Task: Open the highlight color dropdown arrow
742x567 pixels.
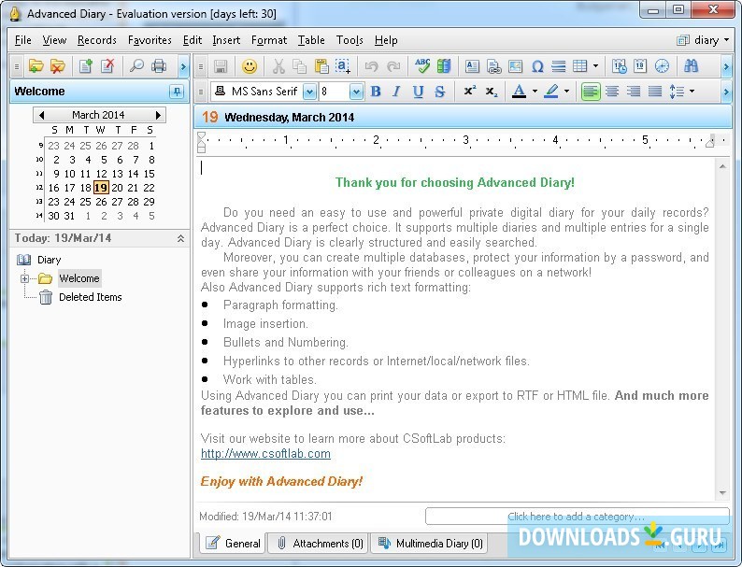Action: tap(567, 92)
